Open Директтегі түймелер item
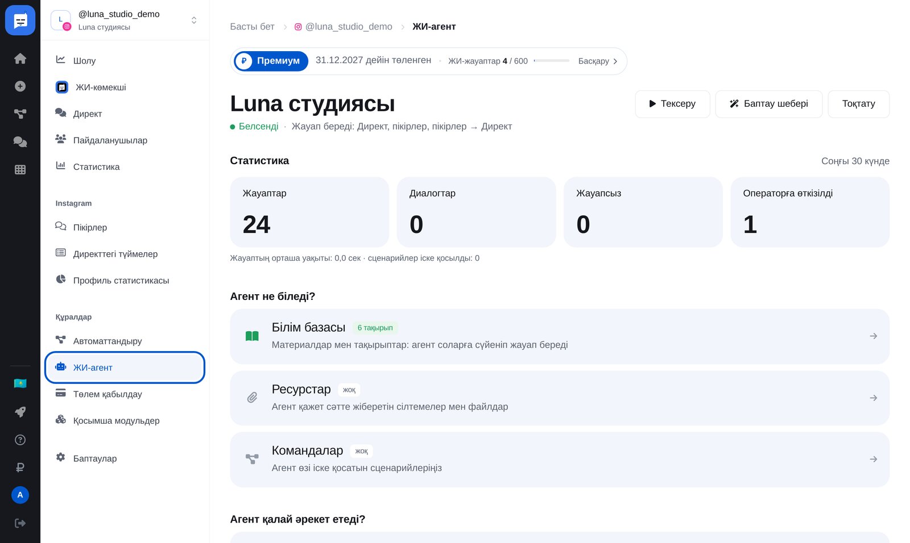The width and height of the screenshot is (910, 543). pyautogui.click(x=125, y=254)
